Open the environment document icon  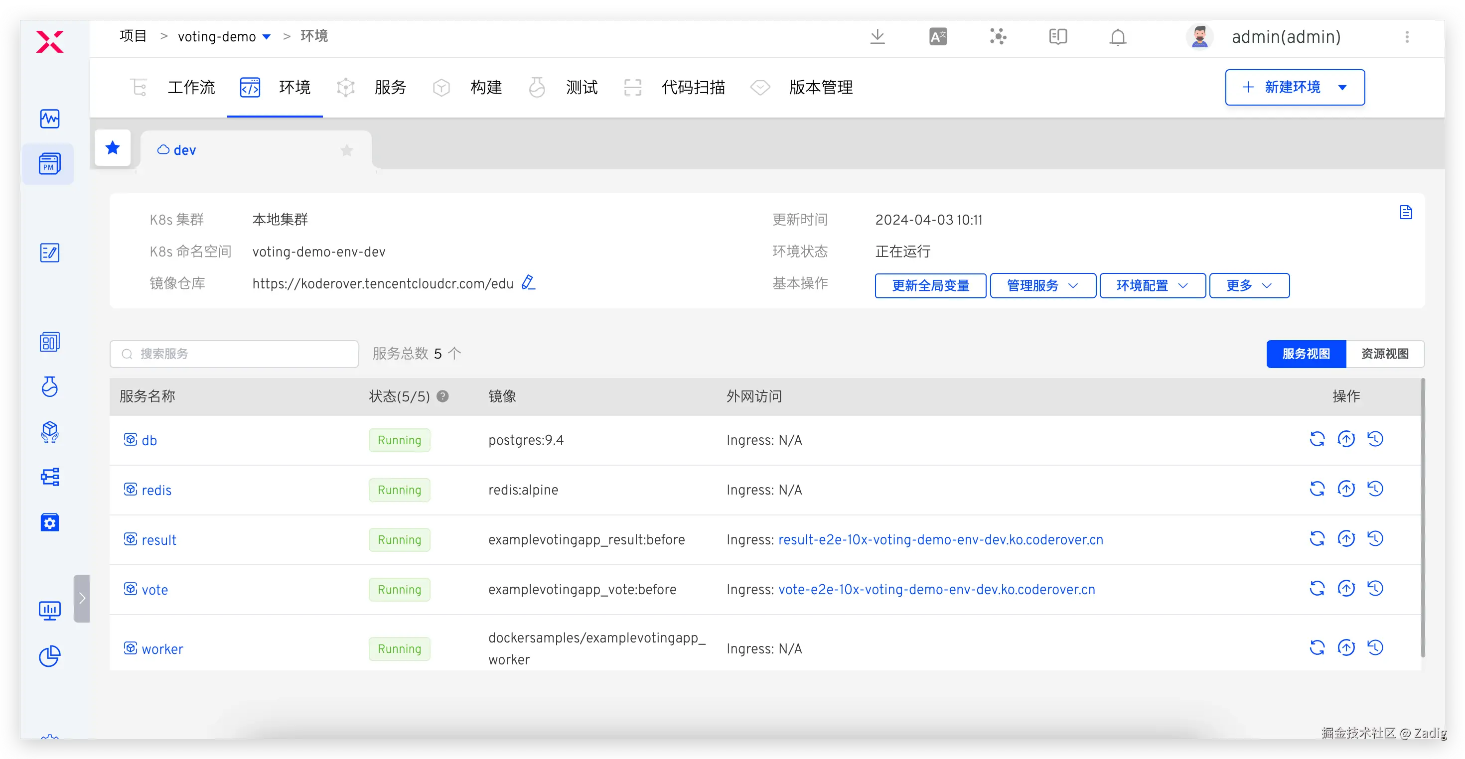[x=1405, y=213]
